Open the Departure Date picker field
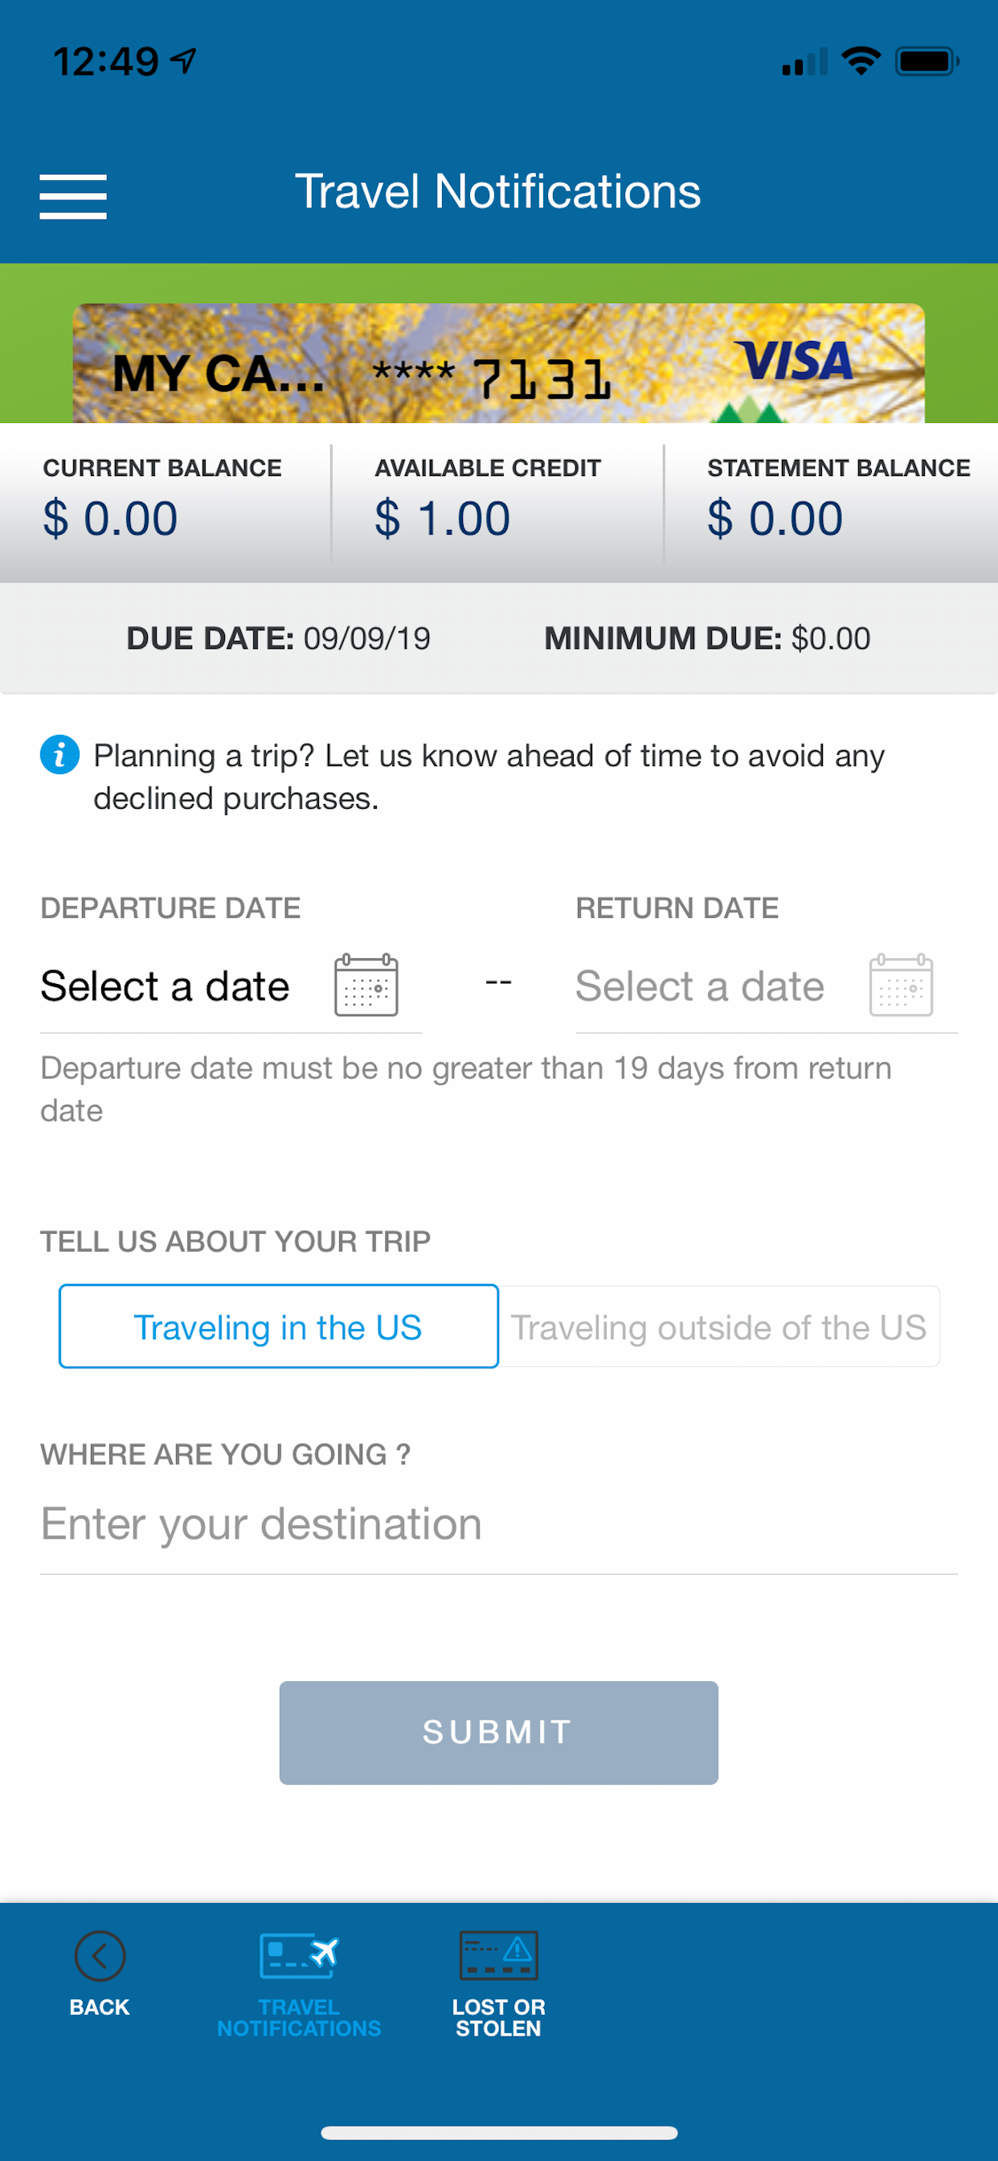The height and width of the screenshot is (2161, 998). click(231, 986)
